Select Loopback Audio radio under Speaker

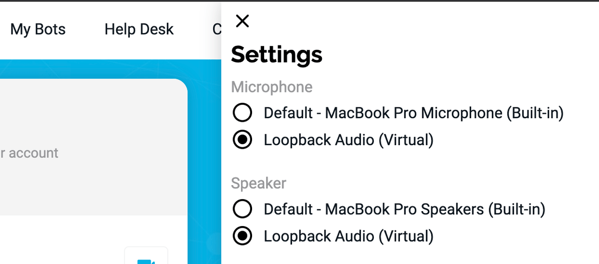(x=243, y=236)
